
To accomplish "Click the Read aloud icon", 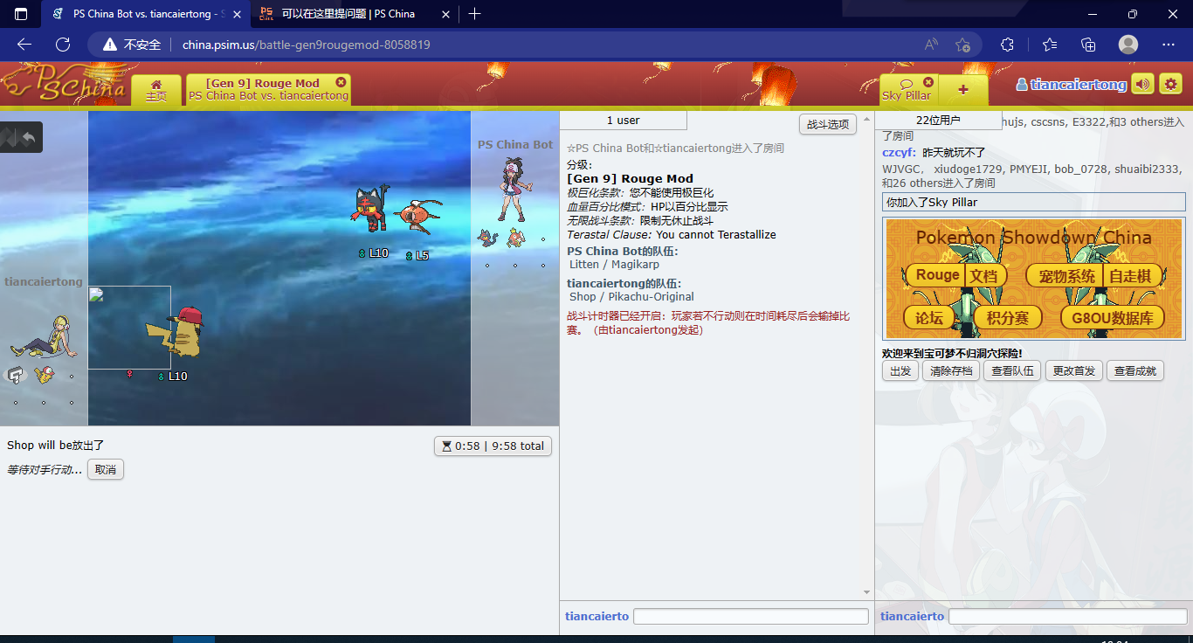I will (931, 45).
